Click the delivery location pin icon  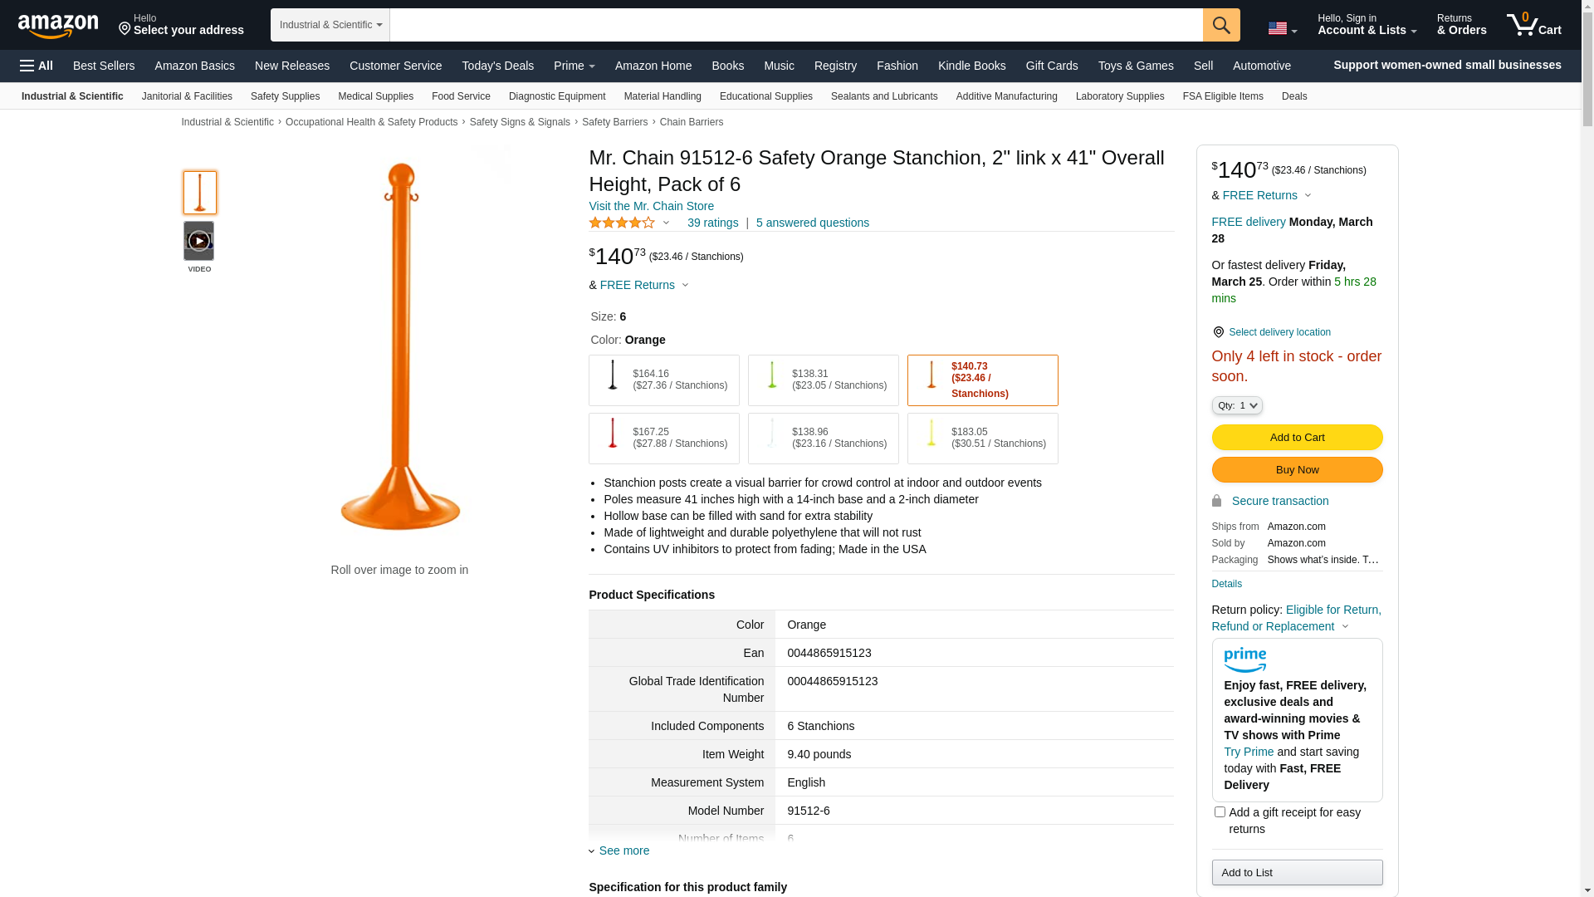(1218, 332)
